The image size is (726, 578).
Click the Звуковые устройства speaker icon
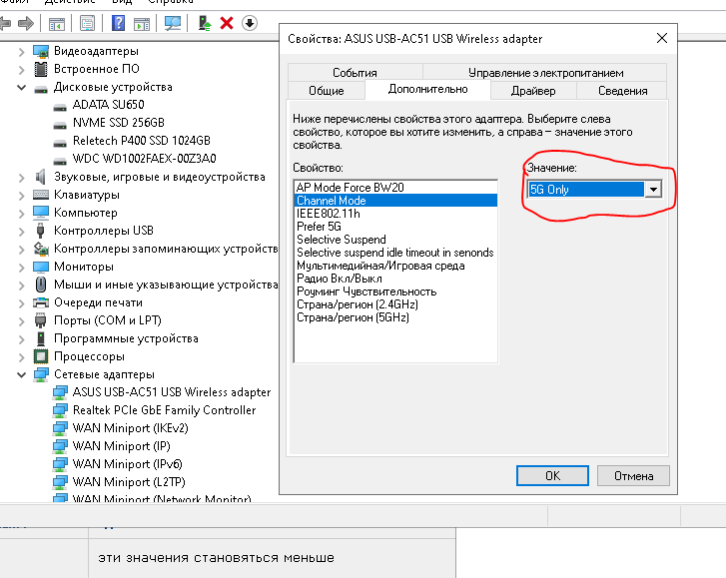click(41, 177)
